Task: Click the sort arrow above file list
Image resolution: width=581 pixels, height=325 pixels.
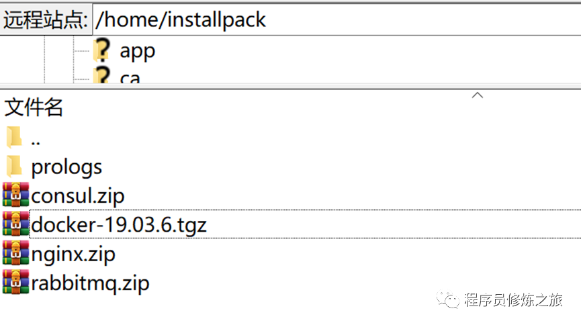Action: point(478,95)
